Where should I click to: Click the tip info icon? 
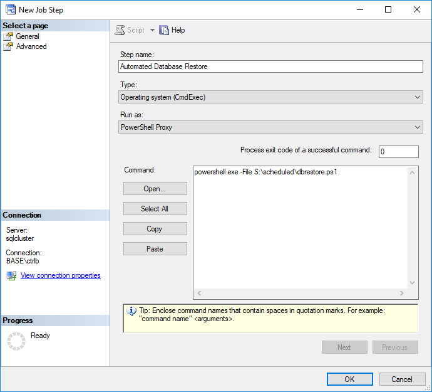coord(131,311)
